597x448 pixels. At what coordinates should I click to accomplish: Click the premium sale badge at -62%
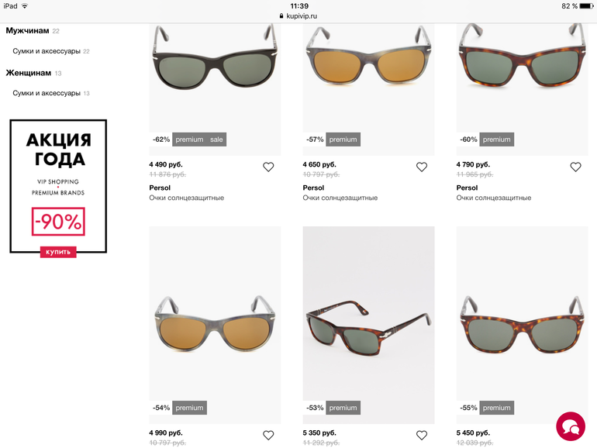click(x=199, y=140)
